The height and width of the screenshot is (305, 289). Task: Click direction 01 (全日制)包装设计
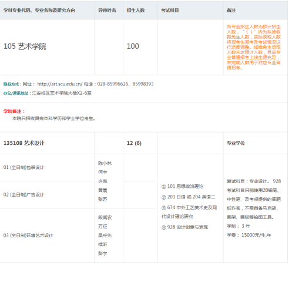23,167
